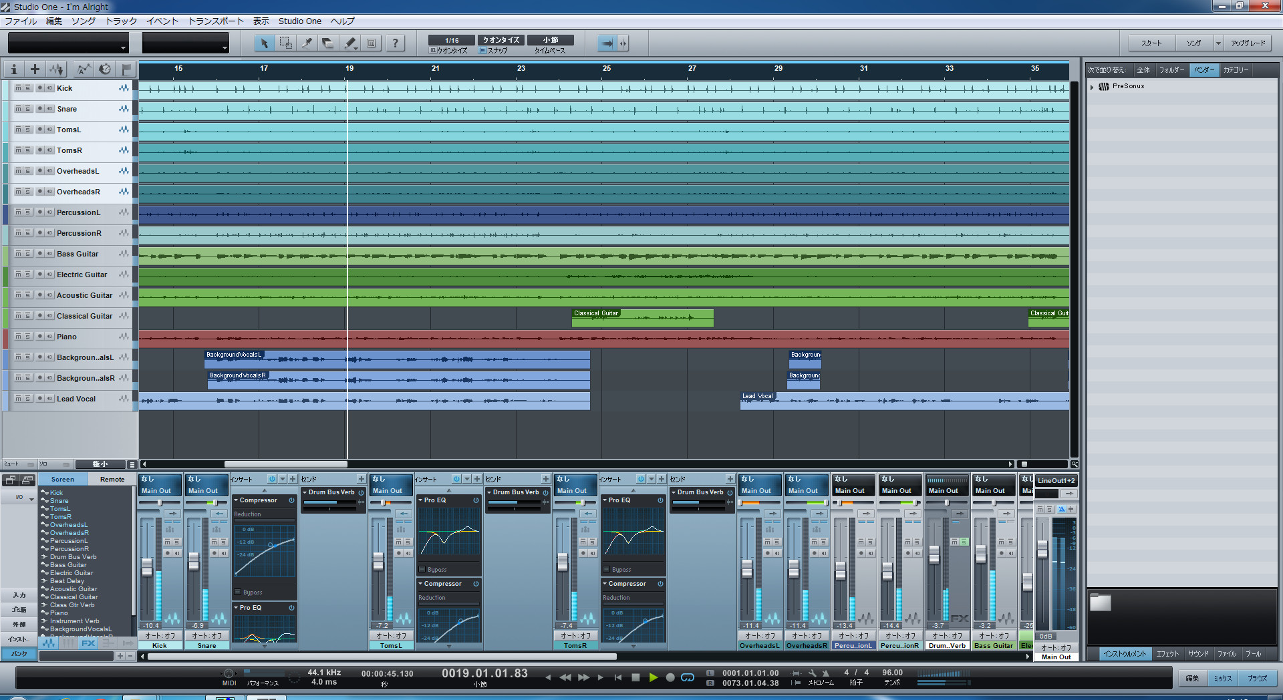Click the Stop button in transport
Screen dimensions: 1283x700
pos(635,677)
